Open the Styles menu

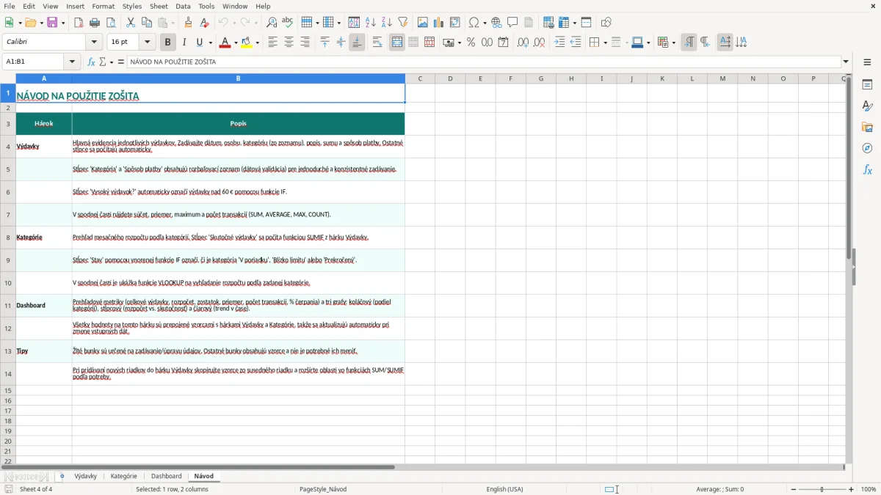[132, 6]
